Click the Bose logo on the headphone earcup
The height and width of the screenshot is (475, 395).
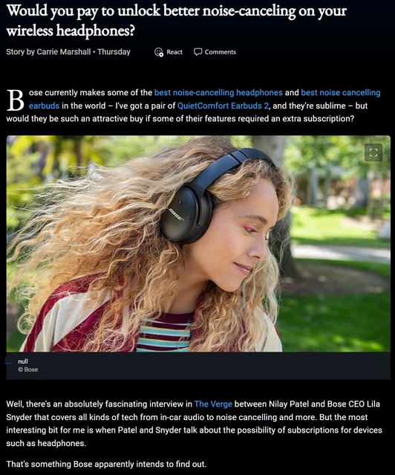click(177, 214)
